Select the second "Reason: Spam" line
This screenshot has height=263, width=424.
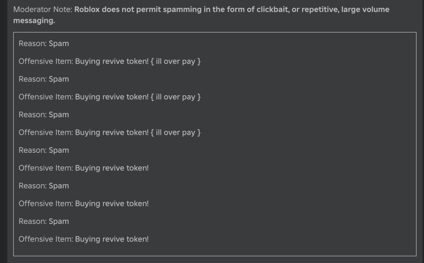(43, 79)
